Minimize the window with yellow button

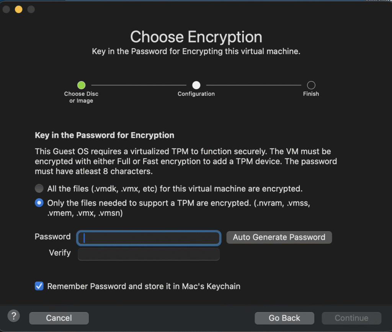[18, 9]
